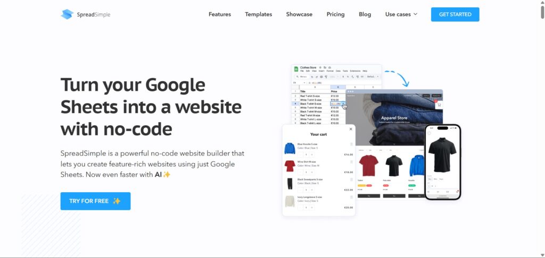
Task: View the Pricing page
Action: [x=335, y=14]
